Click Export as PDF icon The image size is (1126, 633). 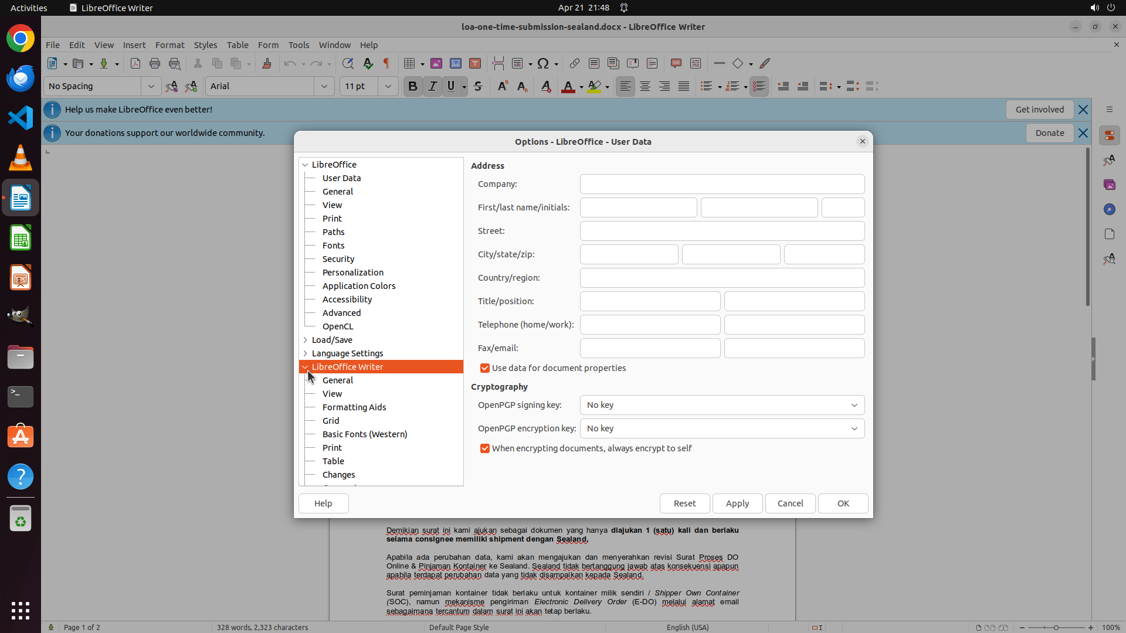click(135, 63)
